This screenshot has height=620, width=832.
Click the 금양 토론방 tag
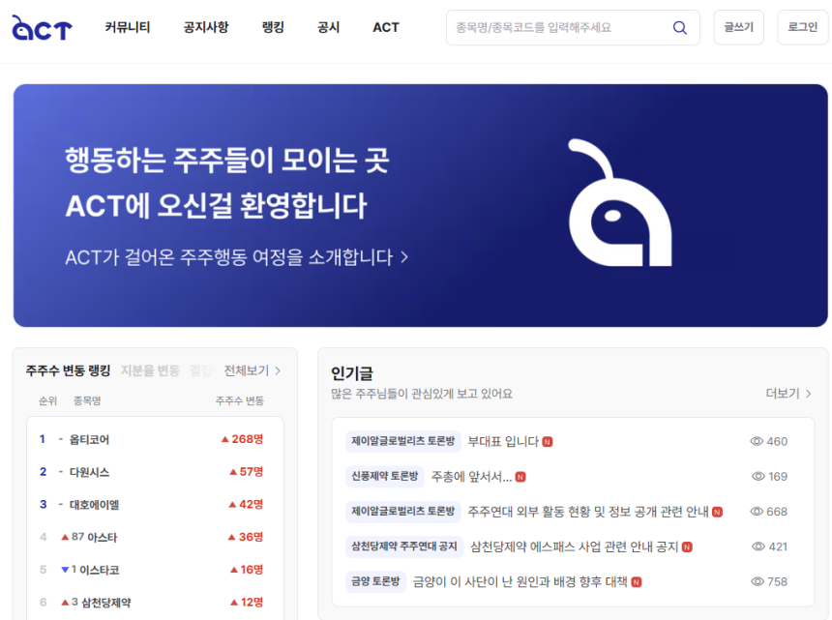pos(375,582)
